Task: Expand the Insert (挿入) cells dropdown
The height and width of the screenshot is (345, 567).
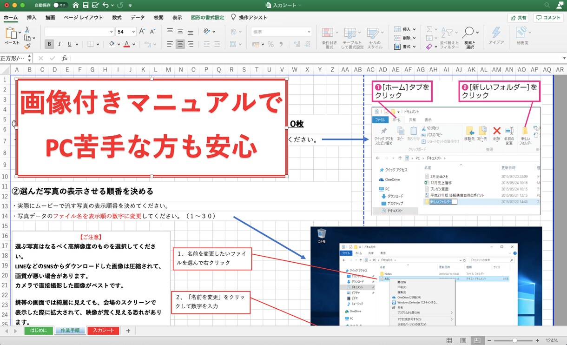Action: (x=414, y=29)
